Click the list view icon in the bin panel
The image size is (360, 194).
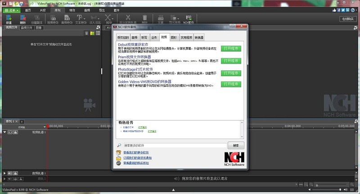click(x=98, y=33)
